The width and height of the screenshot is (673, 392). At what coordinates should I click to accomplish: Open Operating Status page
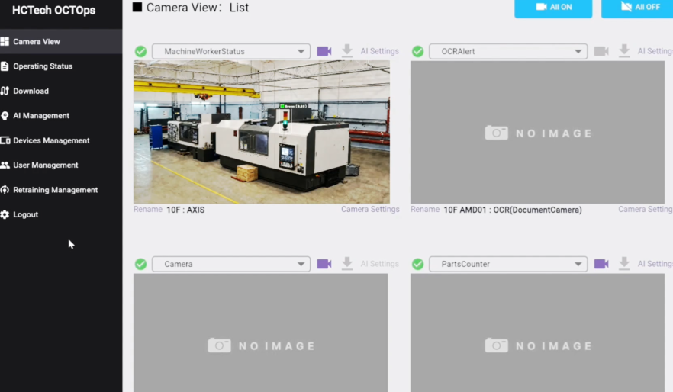coord(61,66)
